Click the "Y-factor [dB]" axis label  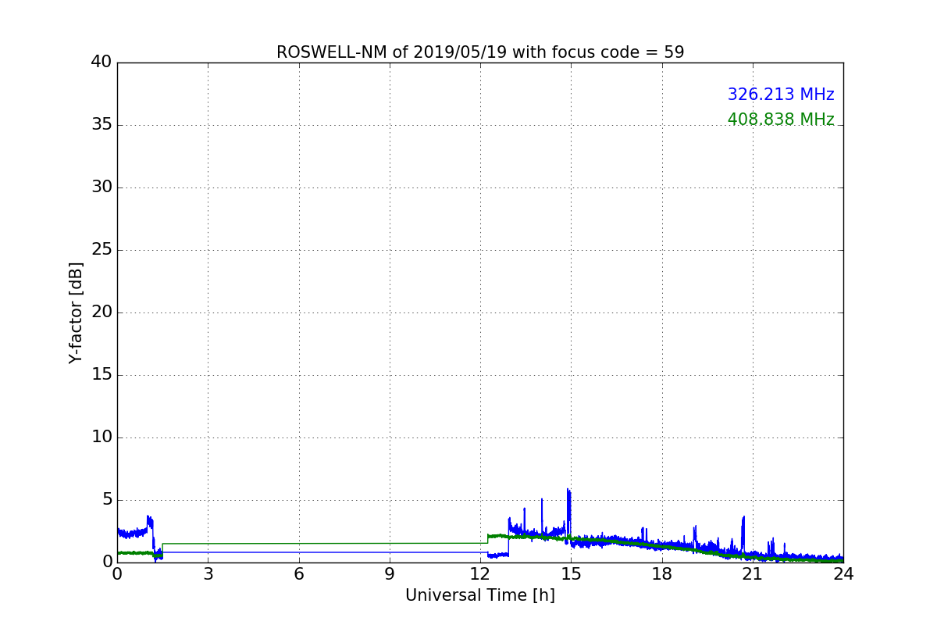[x=76, y=312]
